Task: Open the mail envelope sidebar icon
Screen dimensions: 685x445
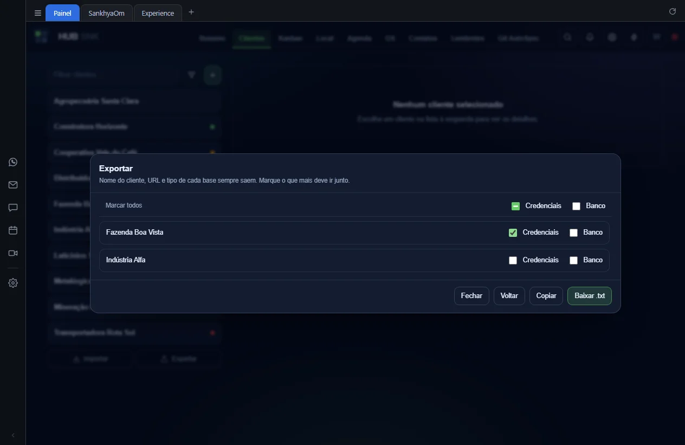Action: coord(13,185)
